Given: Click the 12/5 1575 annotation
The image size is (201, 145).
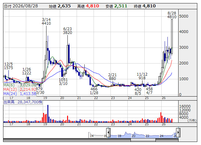Looking at the screenshot, I should click(x=8, y=66).
